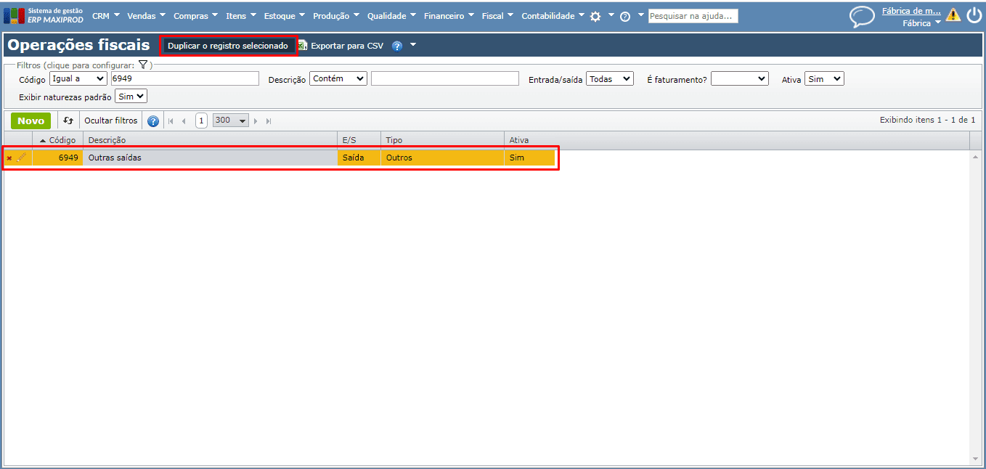Open the Vendas menu
The height and width of the screenshot is (469, 986).
(x=147, y=16)
